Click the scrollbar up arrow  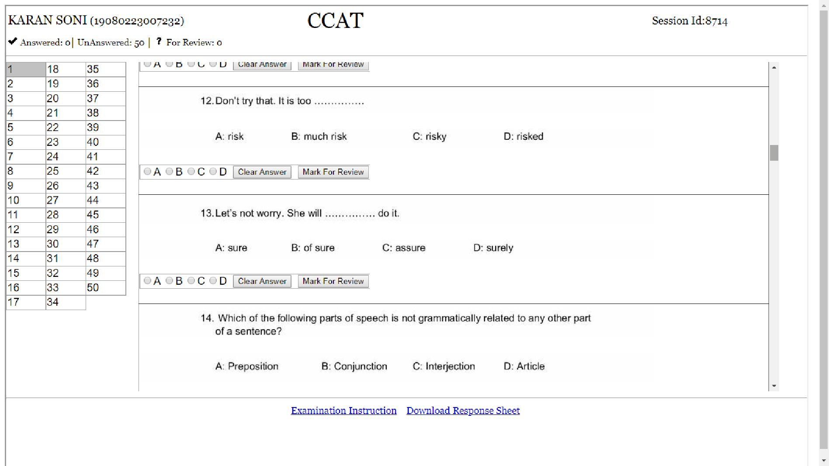coord(774,67)
